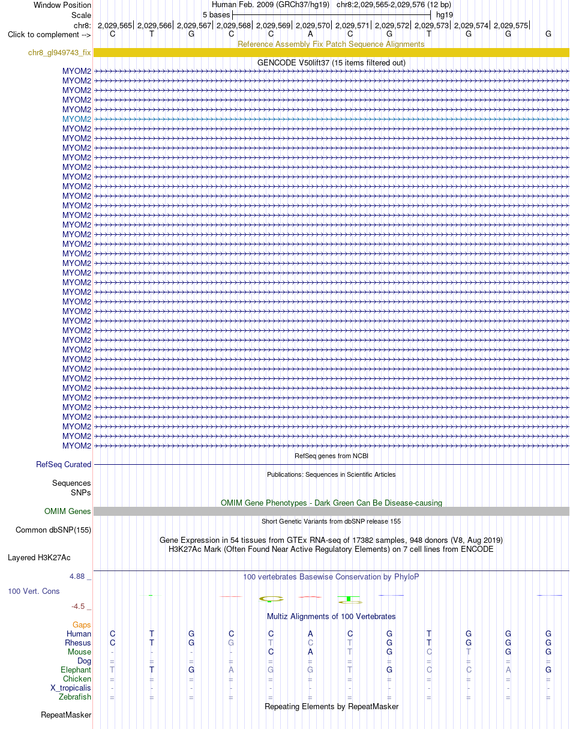The height and width of the screenshot is (729, 570).
Task: Click the 'Scale' label
Action: (81, 15)
